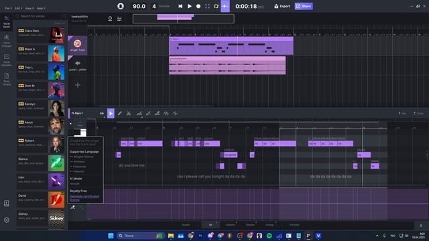Select the Clara Dark voice
This screenshot has width=429, height=241.
[x=41, y=35]
